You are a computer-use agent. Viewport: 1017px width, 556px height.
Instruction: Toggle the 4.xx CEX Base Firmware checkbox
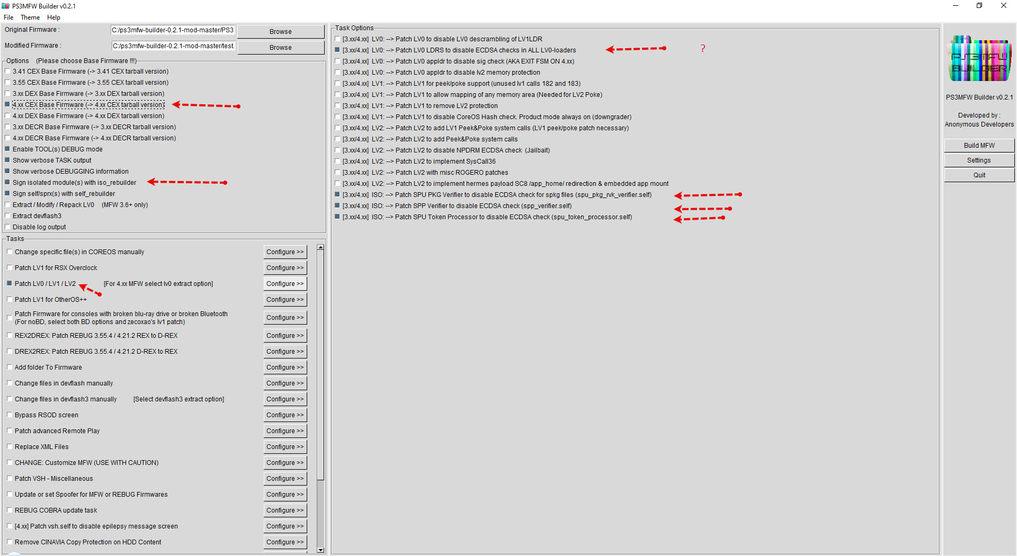7,105
